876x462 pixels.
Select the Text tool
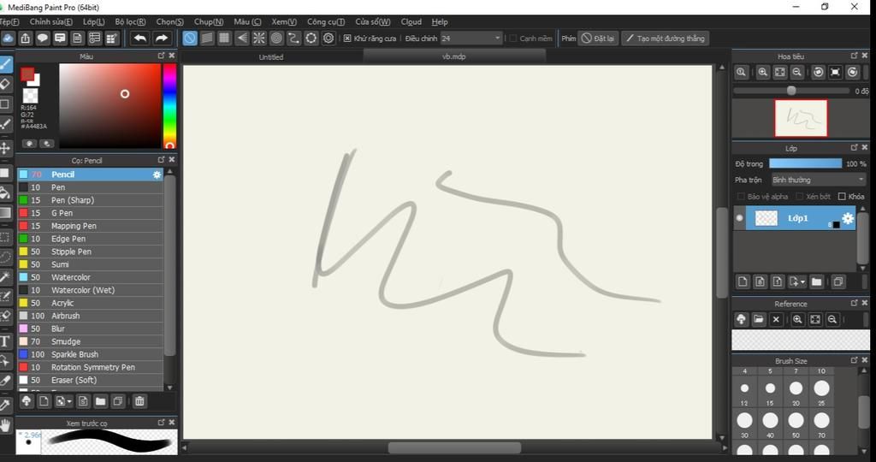6,341
